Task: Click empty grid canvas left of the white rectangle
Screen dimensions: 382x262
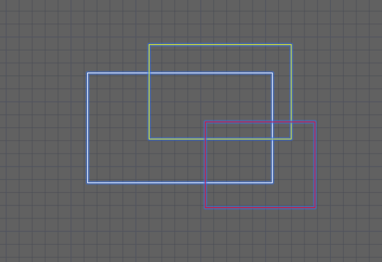Action: pos(44,128)
